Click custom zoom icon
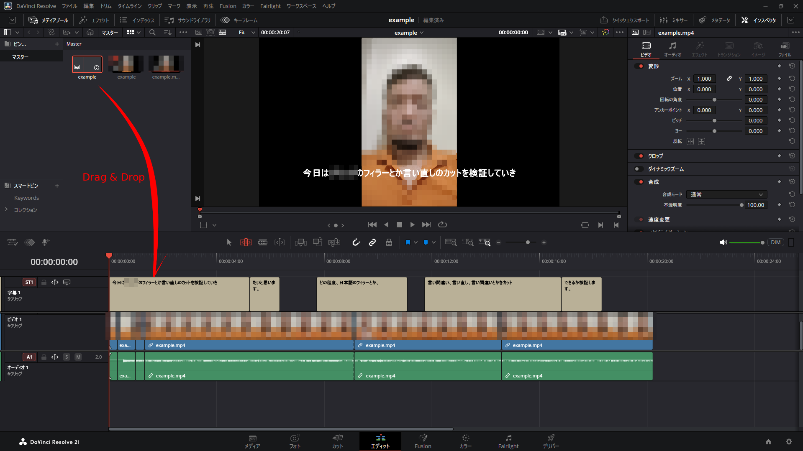Screen dimensions: 803x451 tap(485, 242)
